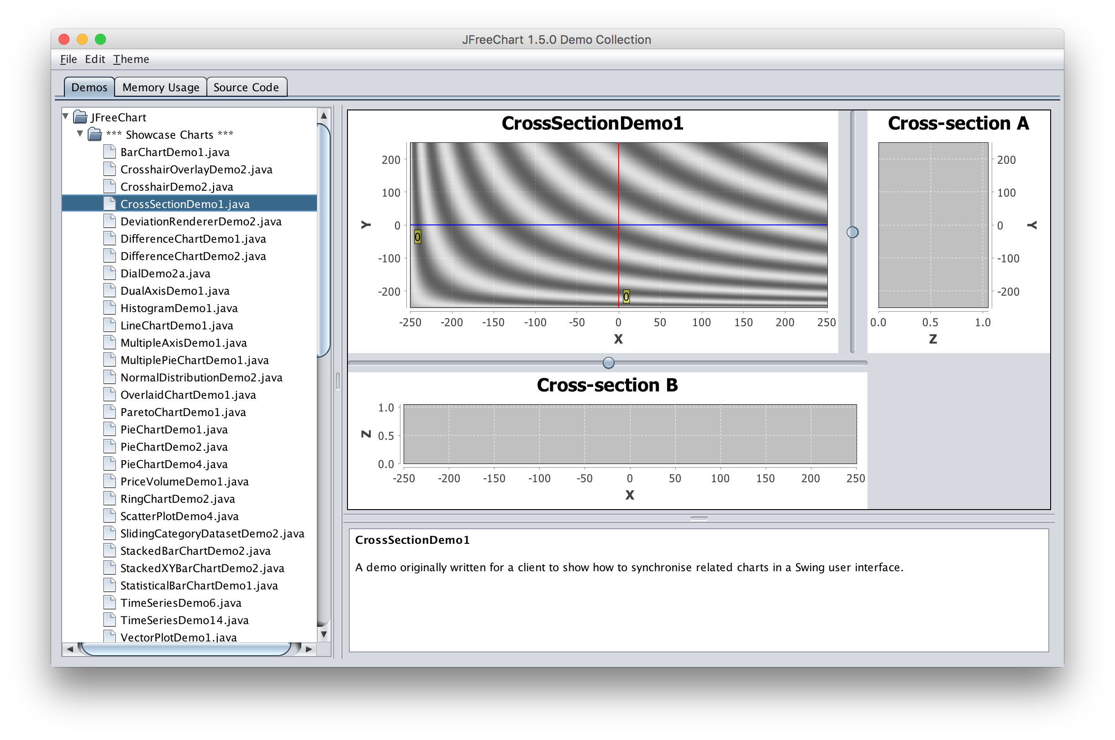This screenshot has height=740, width=1115.
Task: Click file icon next to PriceVolumeDemo1.java
Action: point(110,481)
